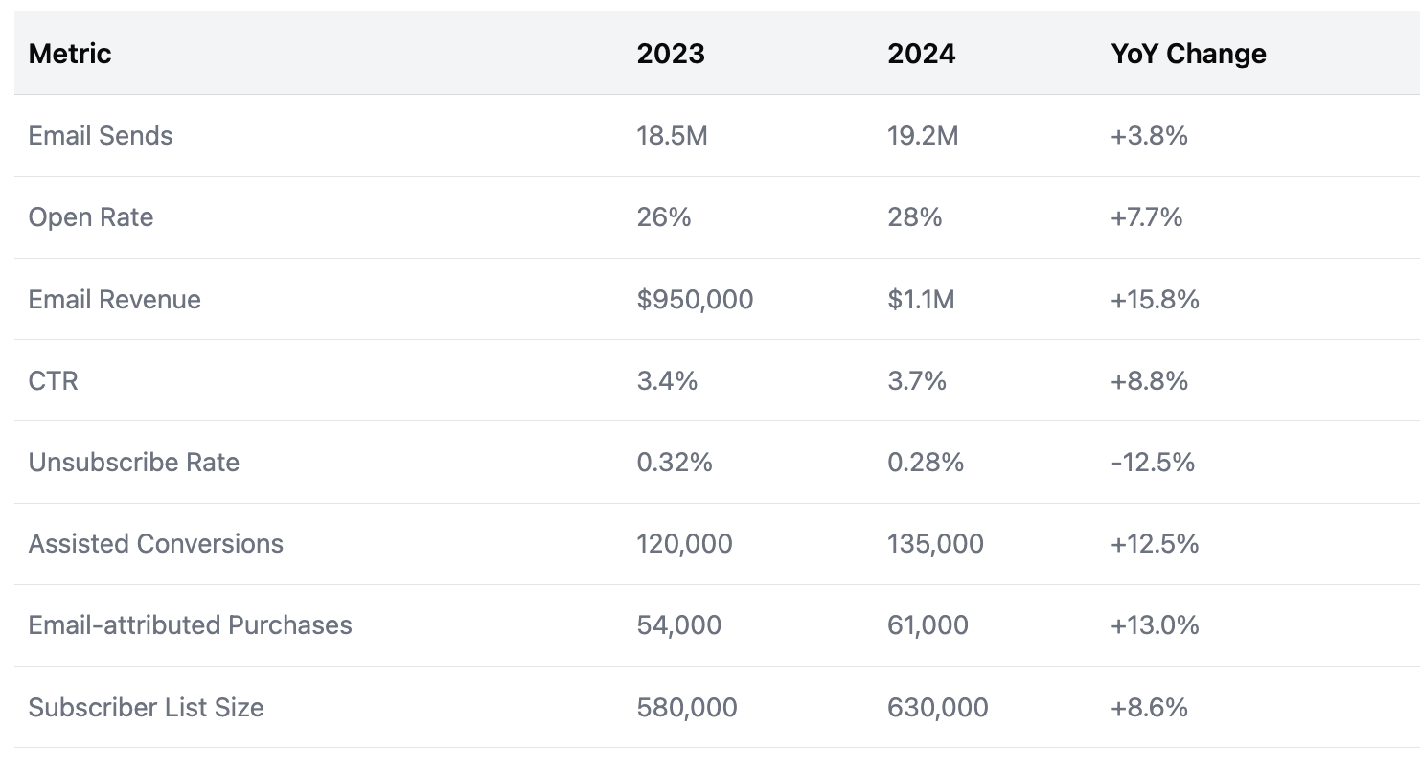Click the YoY Change column header
1420x772 pixels.
pos(1188,54)
